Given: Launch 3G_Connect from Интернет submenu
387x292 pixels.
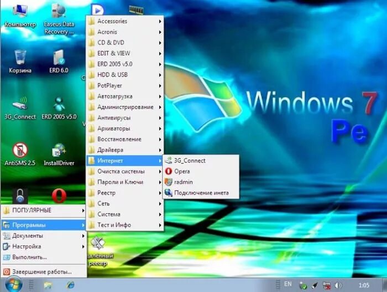Looking at the screenshot, I should 201,160.
